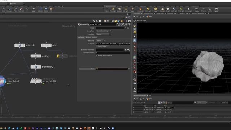Select the Curve shelf tool
231x130 pixels.
click(x=3, y=10)
